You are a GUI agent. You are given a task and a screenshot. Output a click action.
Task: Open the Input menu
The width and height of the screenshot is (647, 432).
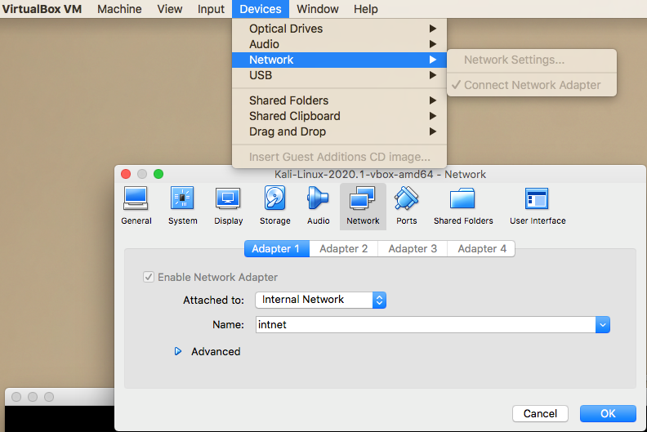coord(211,9)
